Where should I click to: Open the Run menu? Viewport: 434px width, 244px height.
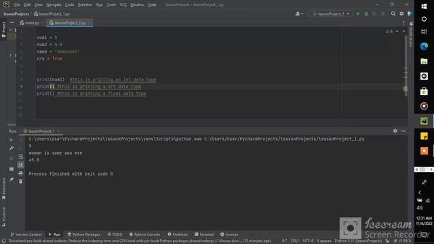[x=100, y=5]
